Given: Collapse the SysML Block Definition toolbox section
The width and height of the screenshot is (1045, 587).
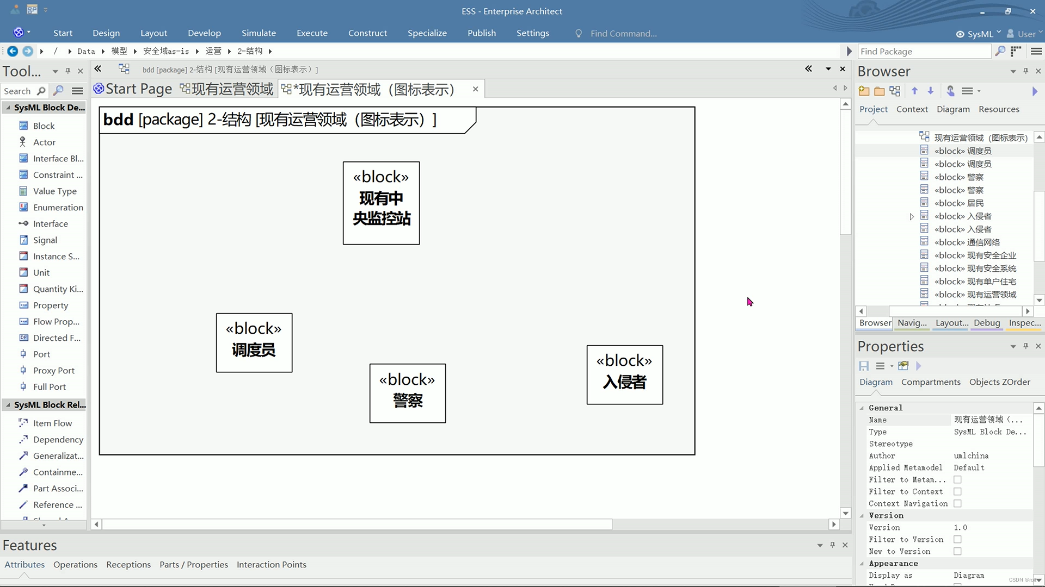Looking at the screenshot, I should tap(8, 108).
